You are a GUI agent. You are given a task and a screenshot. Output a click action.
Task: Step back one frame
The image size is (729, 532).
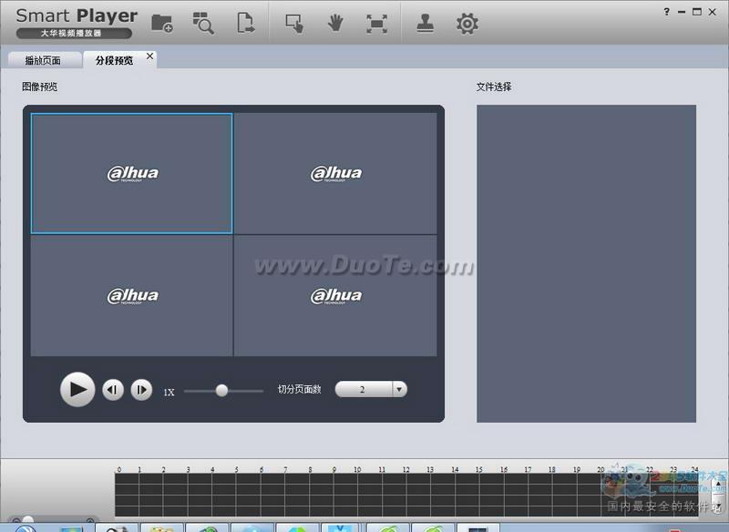pos(112,390)
